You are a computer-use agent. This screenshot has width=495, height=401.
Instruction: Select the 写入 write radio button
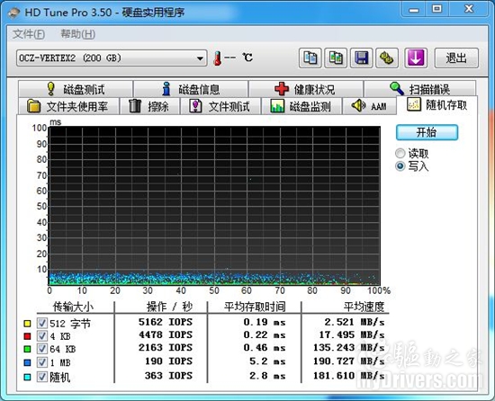coord(400,165)
